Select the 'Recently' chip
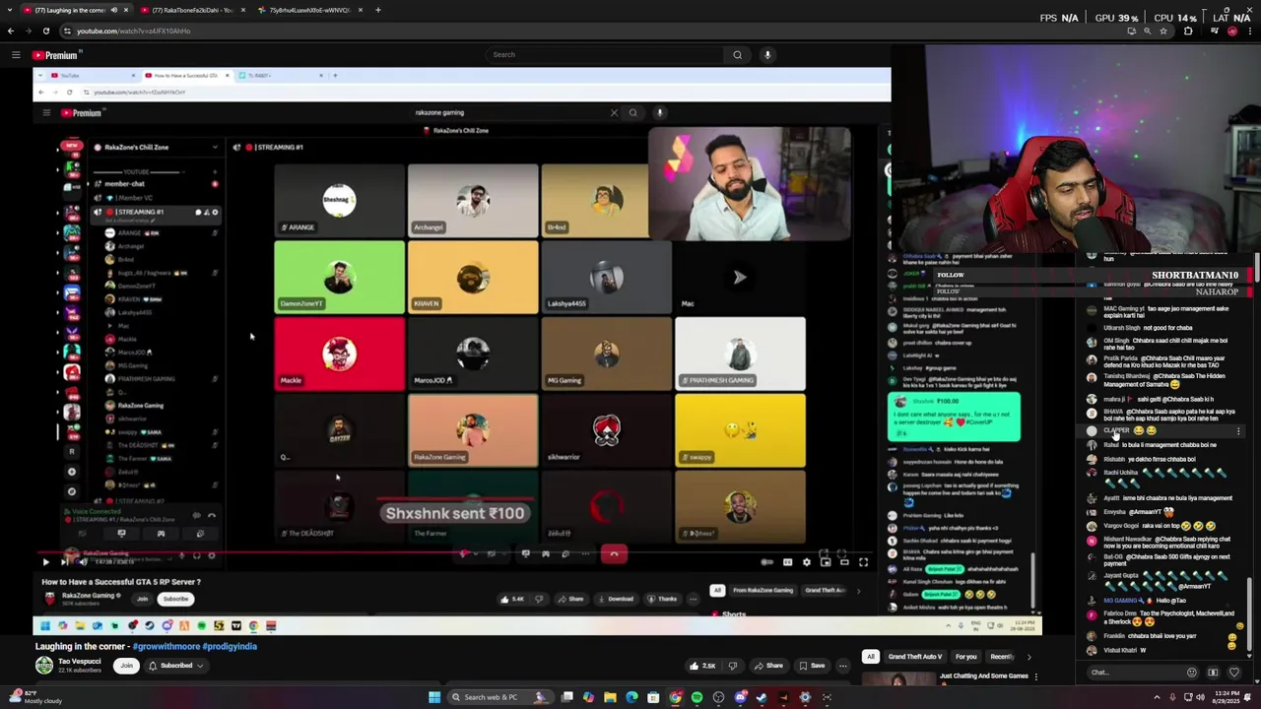Viewport: 1261px width, 709px height. tap(1002, 657)
